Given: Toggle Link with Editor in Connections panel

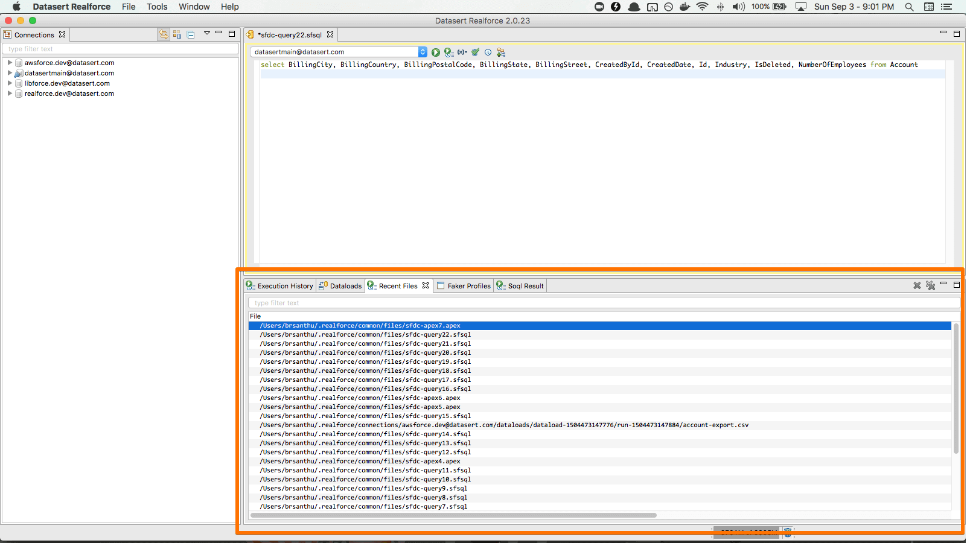Looking at the screenshot, I should tap(164, 35).
